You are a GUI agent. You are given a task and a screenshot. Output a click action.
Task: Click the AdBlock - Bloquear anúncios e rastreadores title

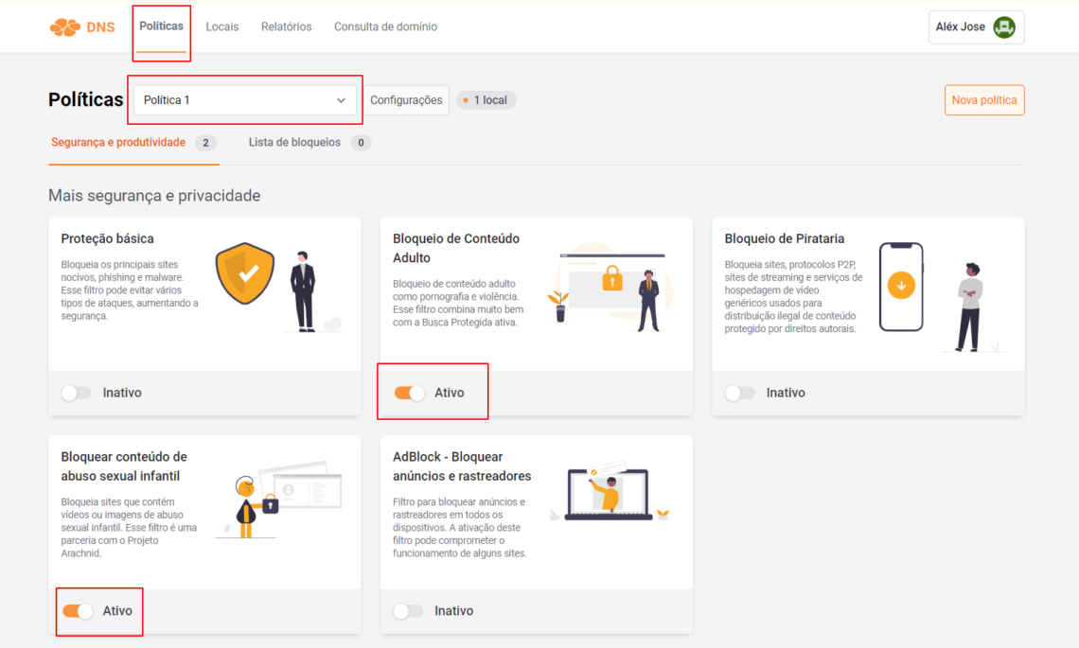coord(462,466)
